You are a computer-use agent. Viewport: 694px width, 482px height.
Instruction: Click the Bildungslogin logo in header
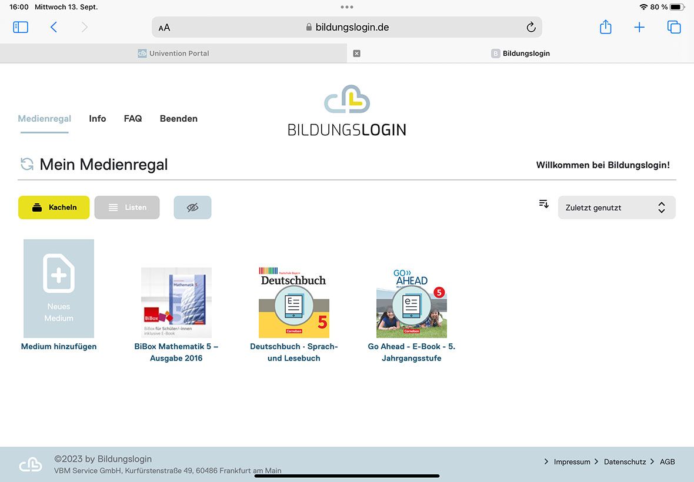tap(346, 111)
